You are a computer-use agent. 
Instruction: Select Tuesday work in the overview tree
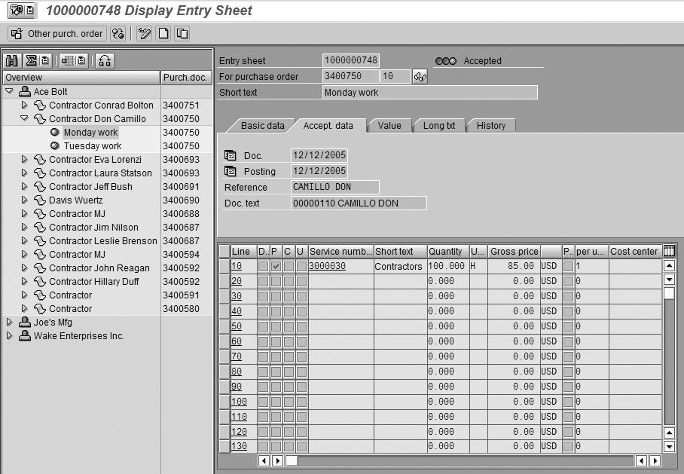pos(92,146)
